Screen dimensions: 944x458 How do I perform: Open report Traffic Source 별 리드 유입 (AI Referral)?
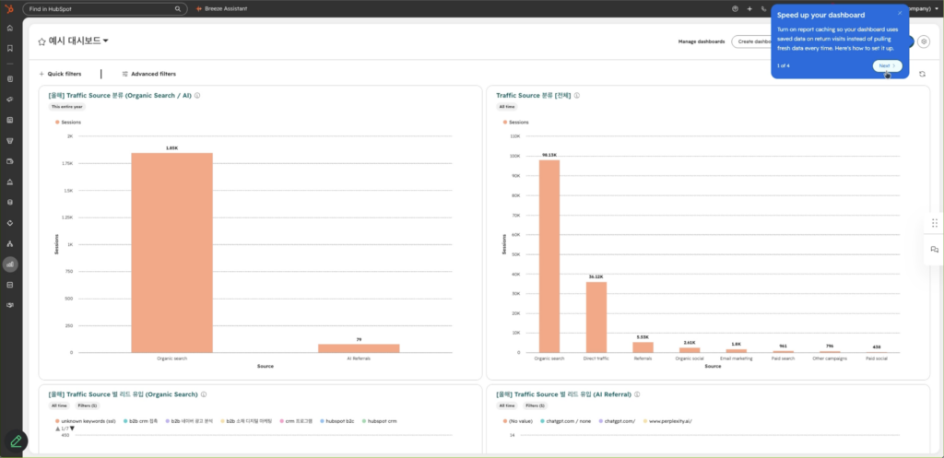(x=563, y=394)
